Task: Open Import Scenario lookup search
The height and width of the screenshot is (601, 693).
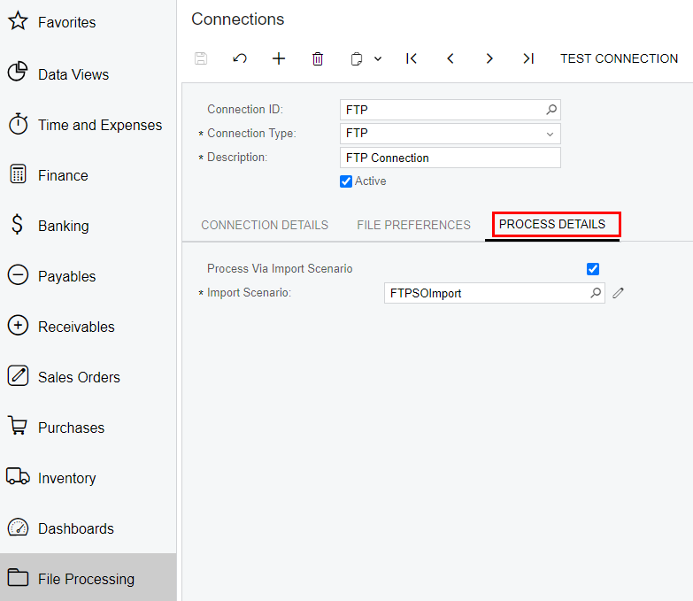Action: click(x=596, y=293)
